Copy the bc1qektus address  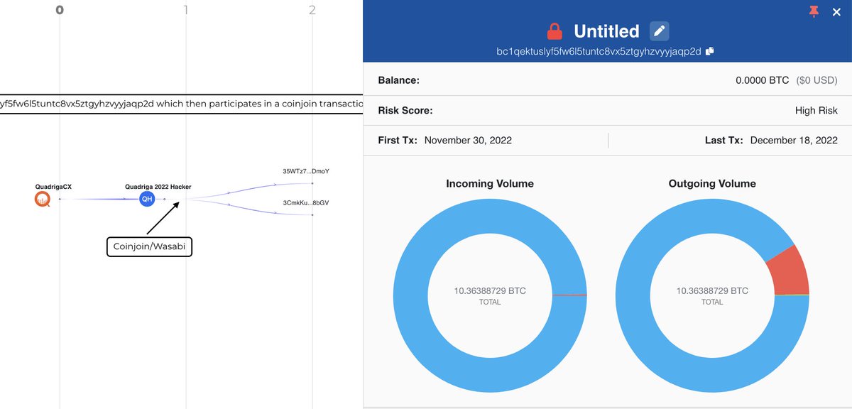click(x=710, y=51)
